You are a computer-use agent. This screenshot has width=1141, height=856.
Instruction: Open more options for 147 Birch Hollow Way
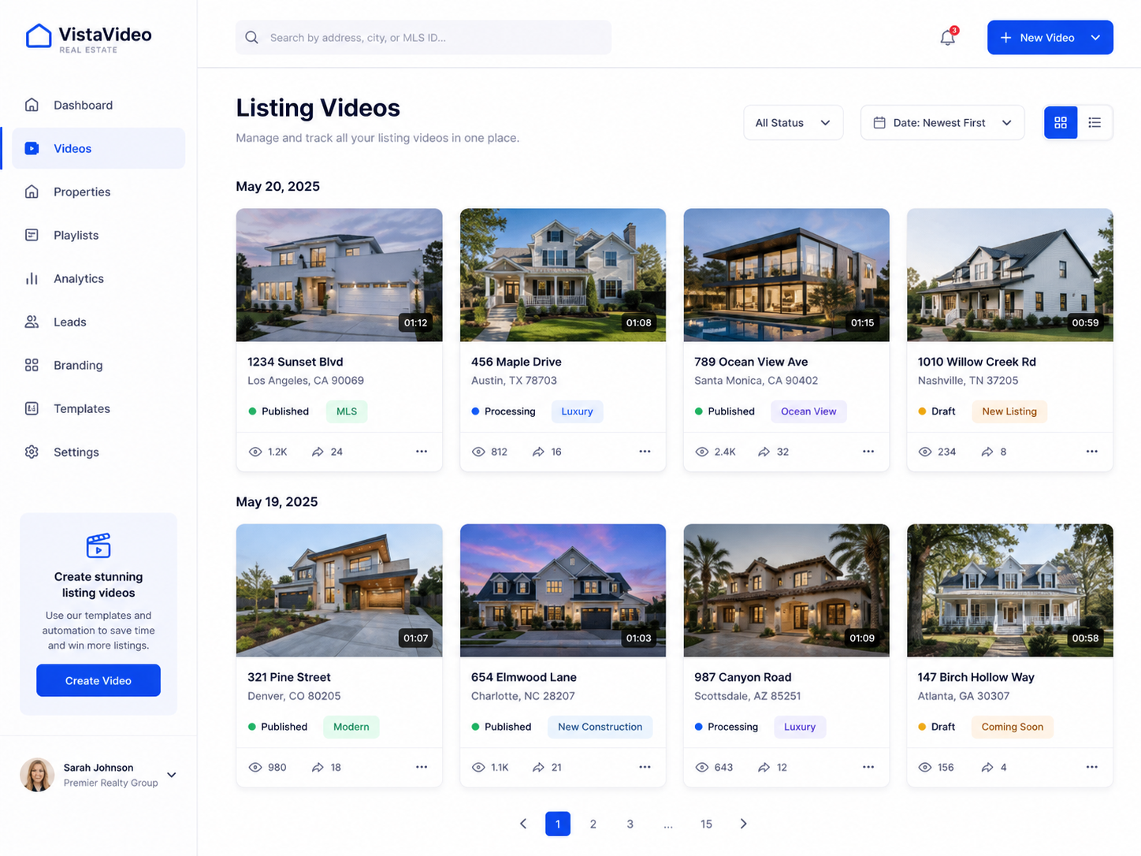(1092, 767)
